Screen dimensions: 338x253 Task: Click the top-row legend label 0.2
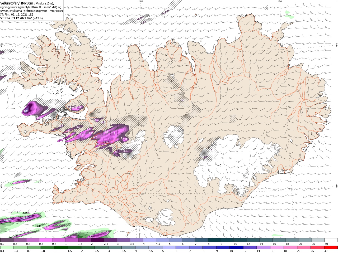(2, 244)
